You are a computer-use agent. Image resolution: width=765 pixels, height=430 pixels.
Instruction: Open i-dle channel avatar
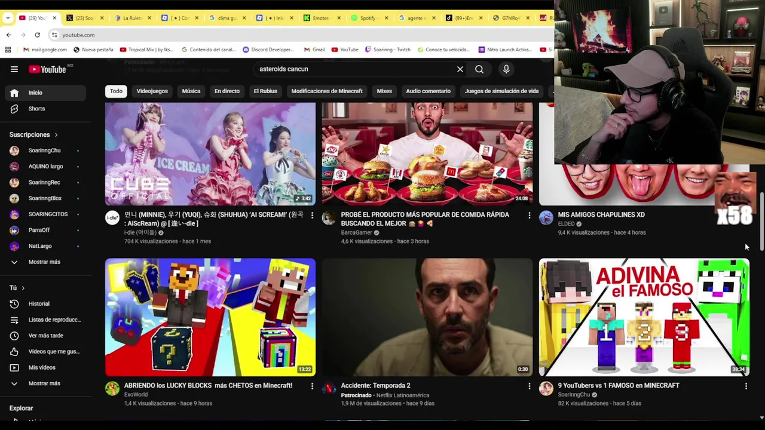coord(112,218)
